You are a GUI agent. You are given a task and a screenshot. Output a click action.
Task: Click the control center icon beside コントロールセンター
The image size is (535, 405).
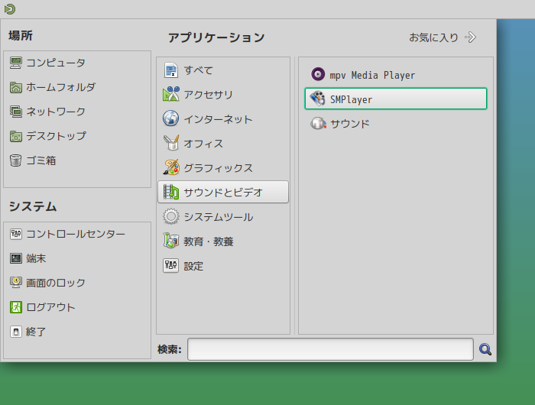16,234
